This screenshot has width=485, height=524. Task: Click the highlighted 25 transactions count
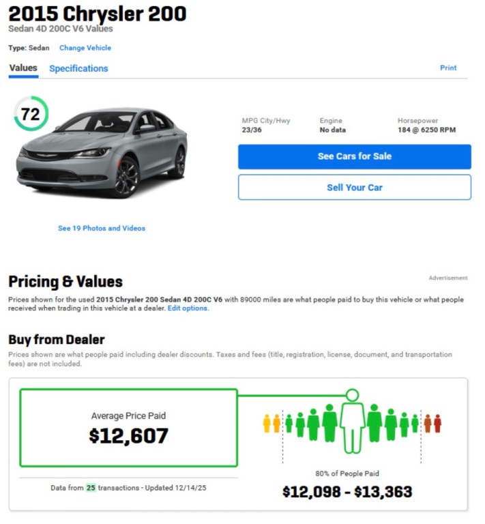[91, 488]
